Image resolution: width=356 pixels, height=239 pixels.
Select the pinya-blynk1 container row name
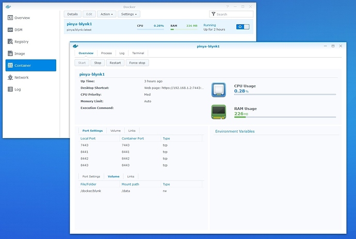pyautogui.click(x=79, y=24)
